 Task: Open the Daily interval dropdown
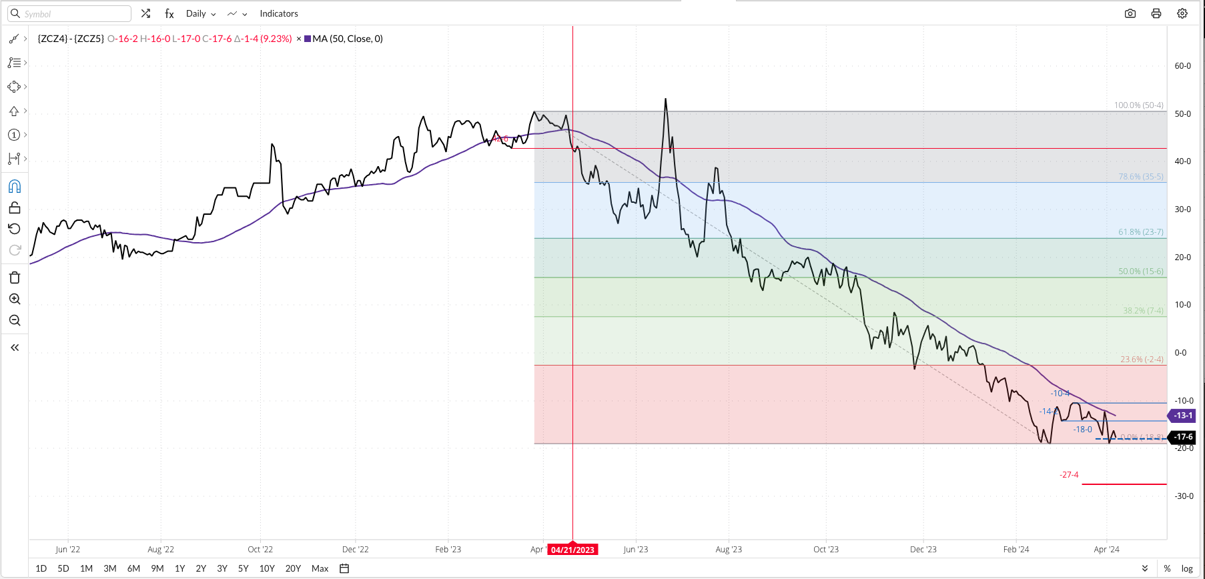pyautogui.click(x=200, y=13)
